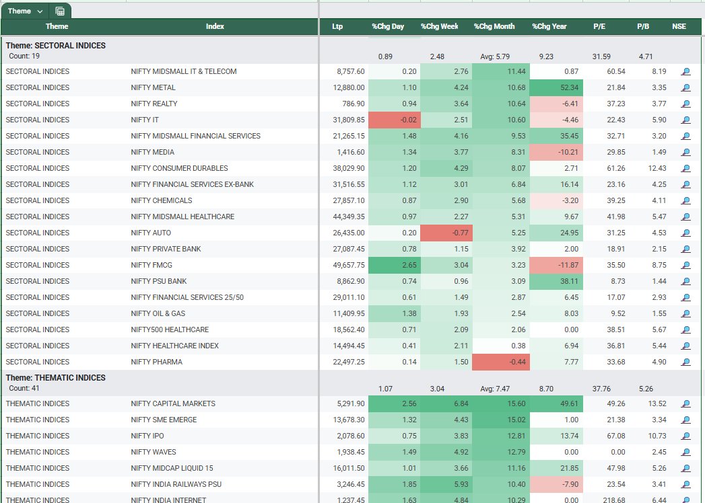Open NSE lookup for NIFTY FINANCIAL SERVICES 25/50

pyautogui.click(x=685, y=298)
